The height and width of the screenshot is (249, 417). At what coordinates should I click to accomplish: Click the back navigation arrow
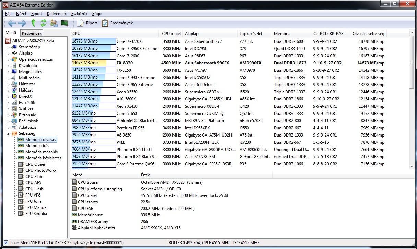click(x=12, y=23)
